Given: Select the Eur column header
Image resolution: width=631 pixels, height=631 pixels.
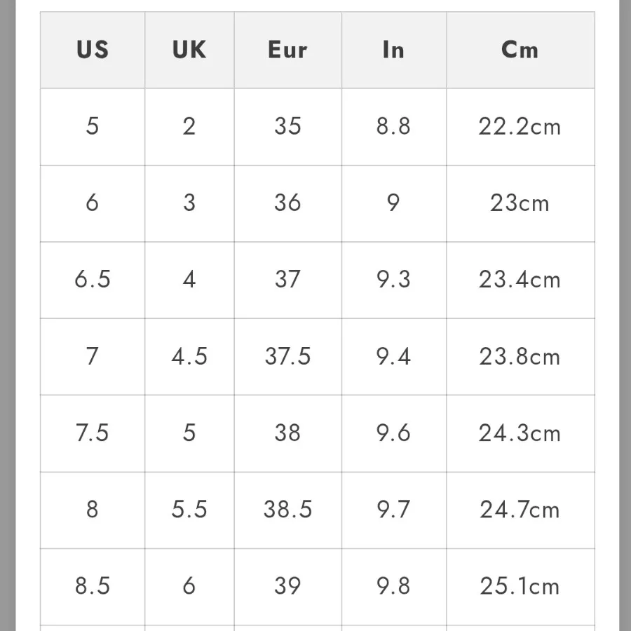Looking at the screenshot, I should click(287, 50).
